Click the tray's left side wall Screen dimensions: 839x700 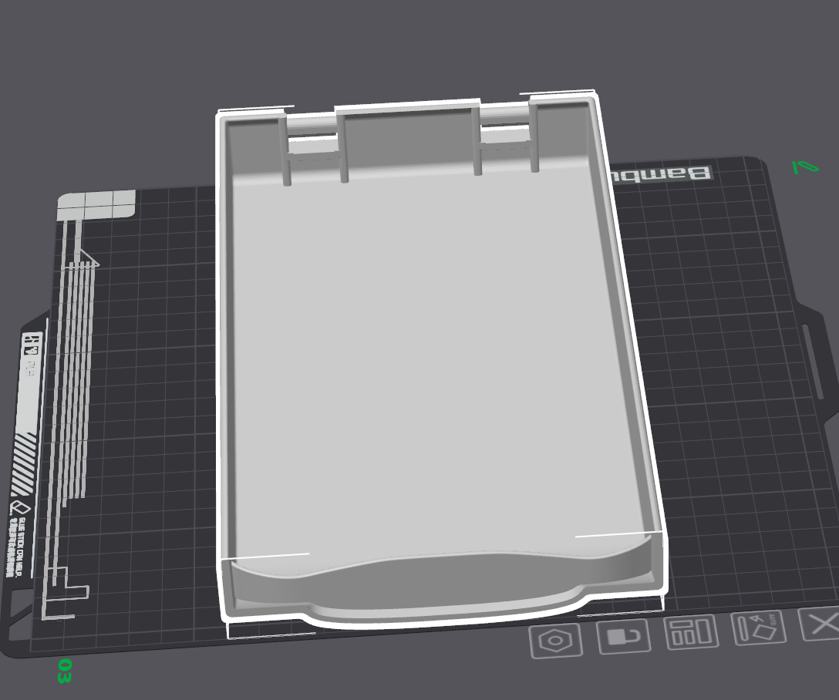(x=224, y=347)
